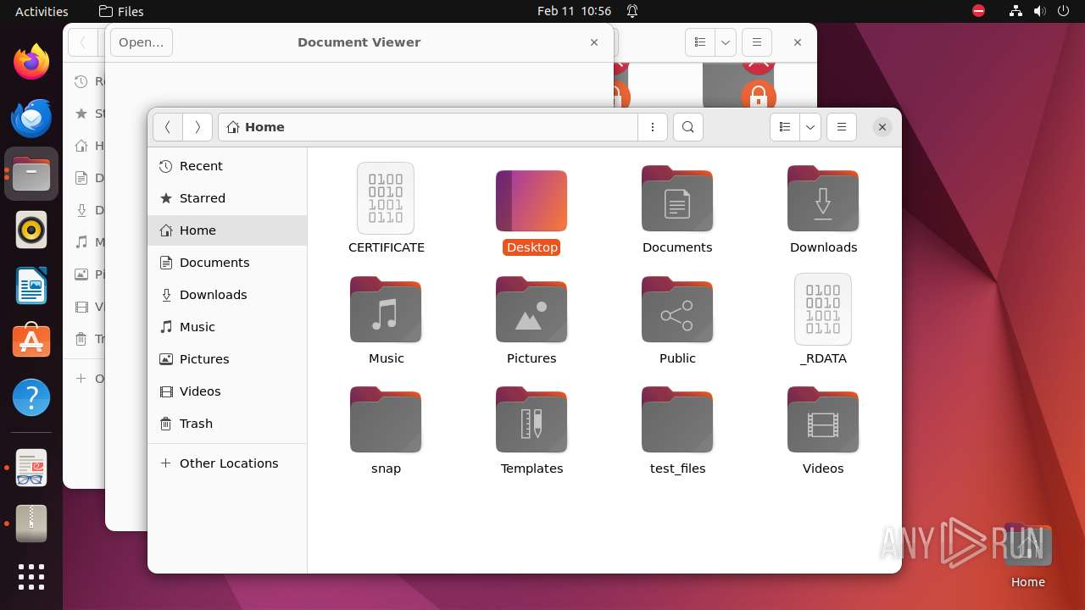This screenshot has height=610, width=1085.
Task: Select the Desktop folder icon
Action: pos(531,201)
